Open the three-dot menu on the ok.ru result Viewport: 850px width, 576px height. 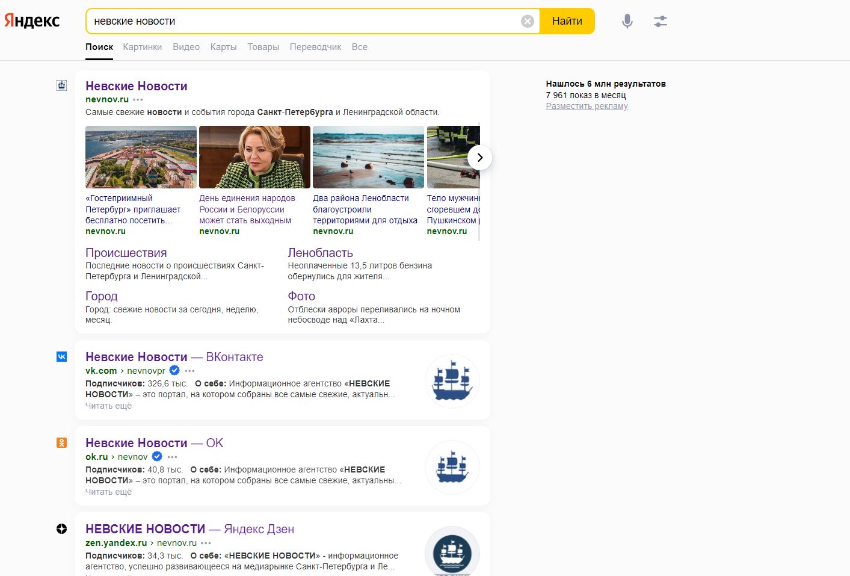click(173, 457)
